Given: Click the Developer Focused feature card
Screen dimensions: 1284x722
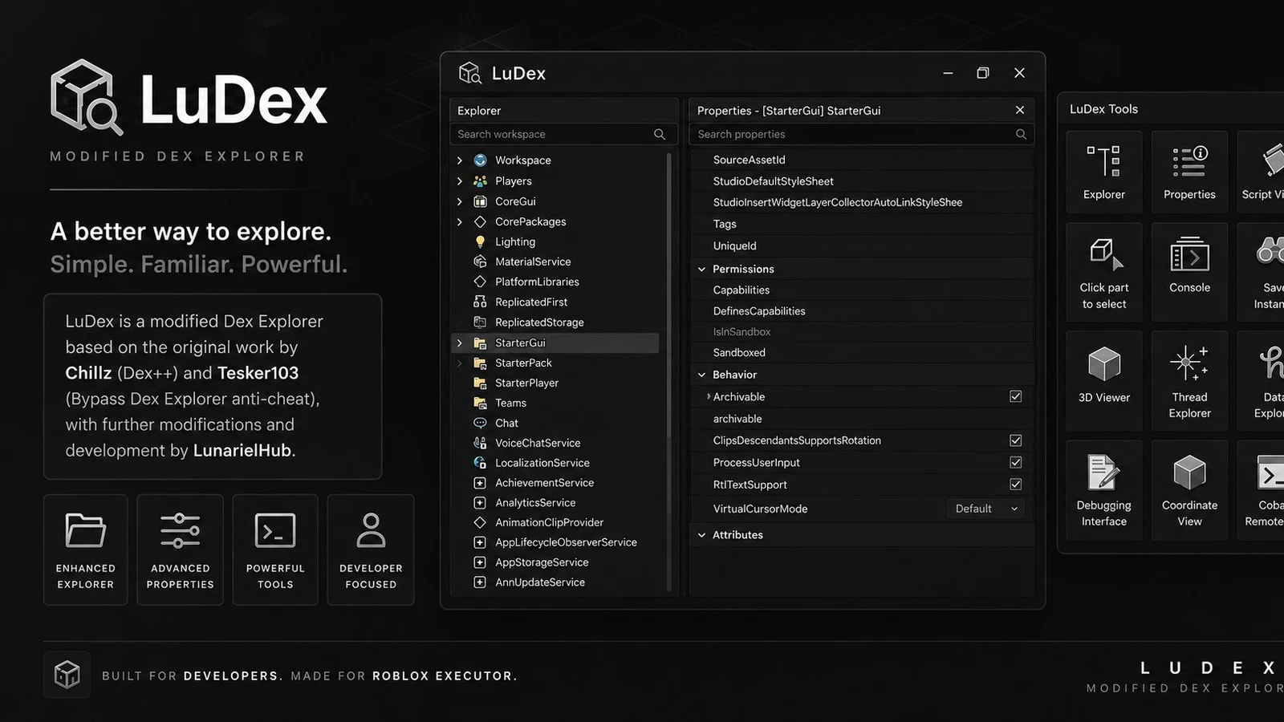Looking at the screenshot, I should click(x=371, y=550).
